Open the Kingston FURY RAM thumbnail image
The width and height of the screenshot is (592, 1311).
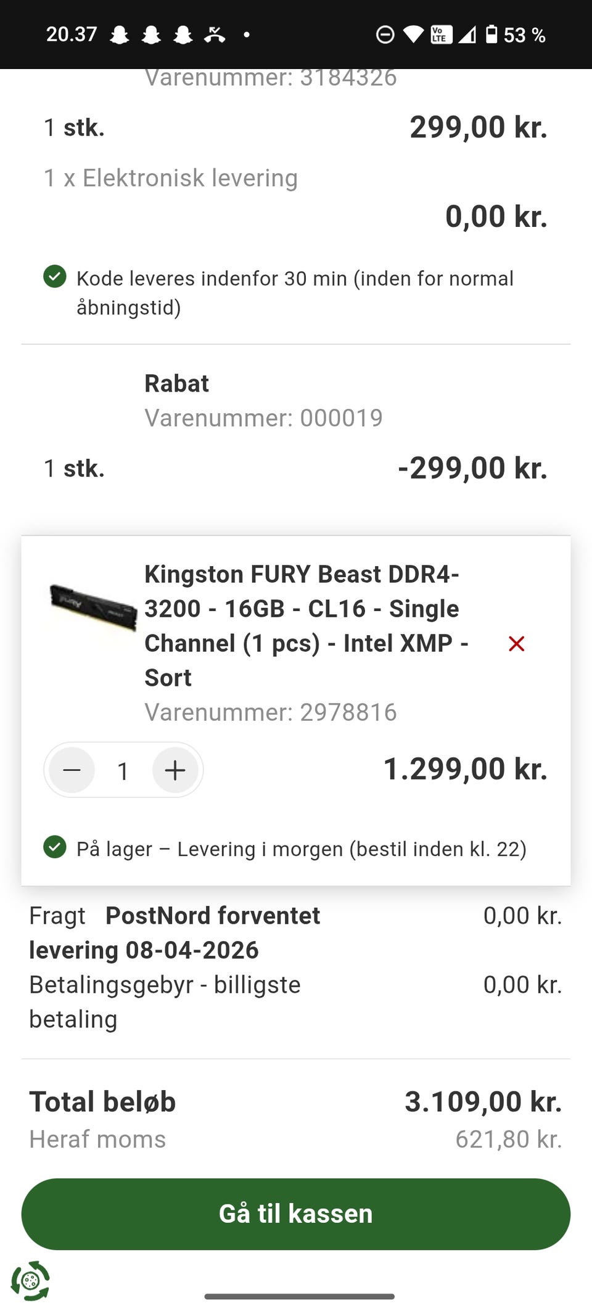pos(93,606)
